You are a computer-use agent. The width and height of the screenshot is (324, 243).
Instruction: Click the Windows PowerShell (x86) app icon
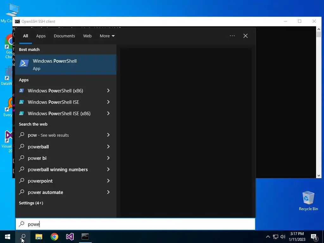point(22,90)
